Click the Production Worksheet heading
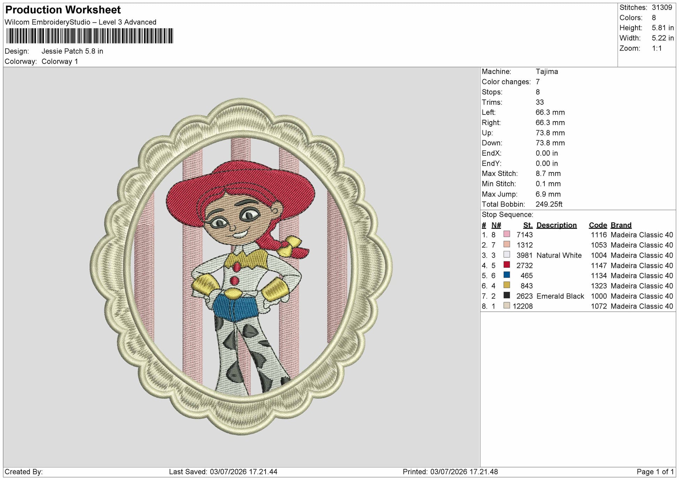 [x=63, y=10]
